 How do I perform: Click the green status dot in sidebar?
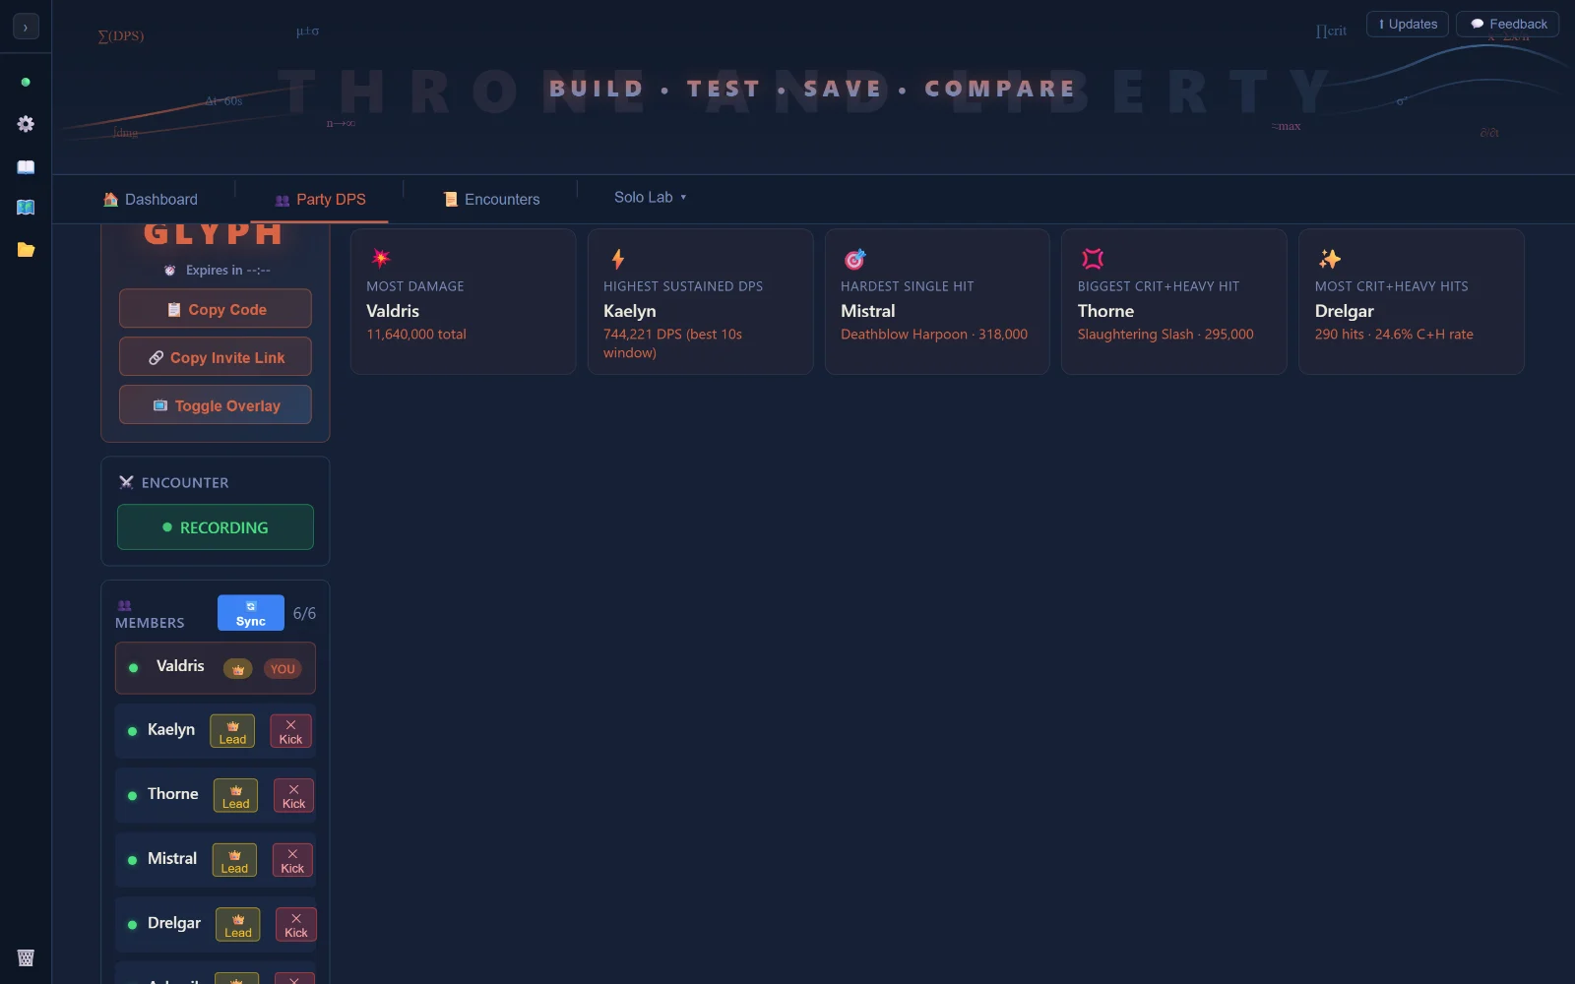tap(26, 82)
